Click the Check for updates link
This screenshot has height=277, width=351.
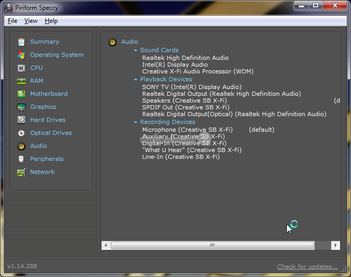point(307,267)
